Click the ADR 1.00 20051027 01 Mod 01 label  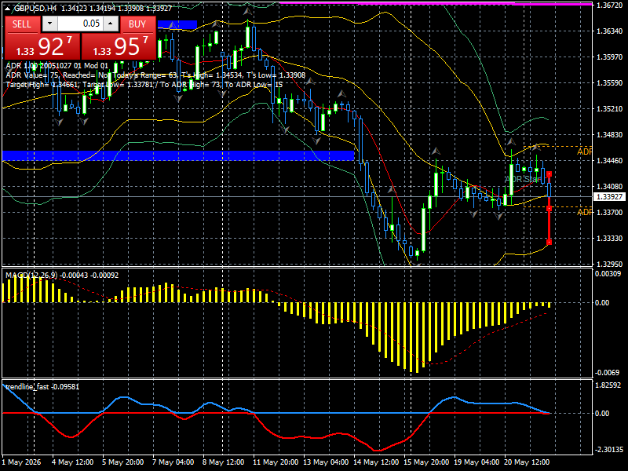tap(57, 66)
